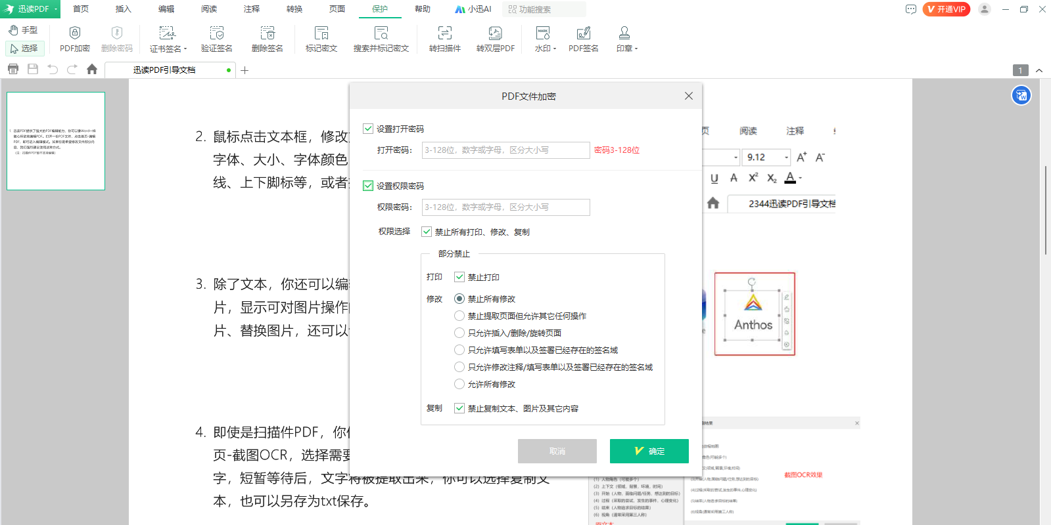The image size is (1051, 525).
Task: Toggle the 禁止打印 checkbox
Action: 459,278
